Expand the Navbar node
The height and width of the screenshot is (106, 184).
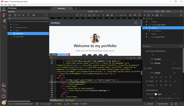(146, 22)
